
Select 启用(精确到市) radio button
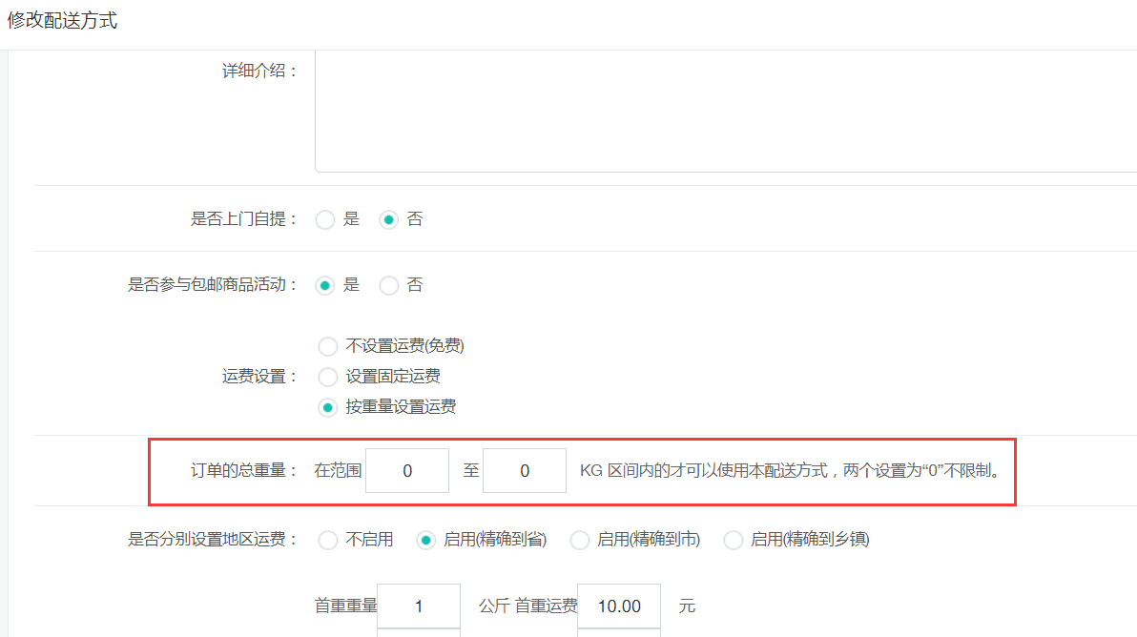pyautogui.click(x=579, y=540)
